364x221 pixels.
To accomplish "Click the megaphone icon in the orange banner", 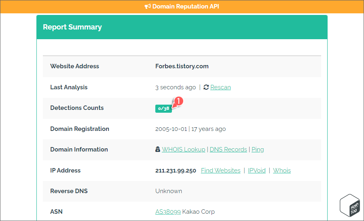I will (x=148, y=6).
